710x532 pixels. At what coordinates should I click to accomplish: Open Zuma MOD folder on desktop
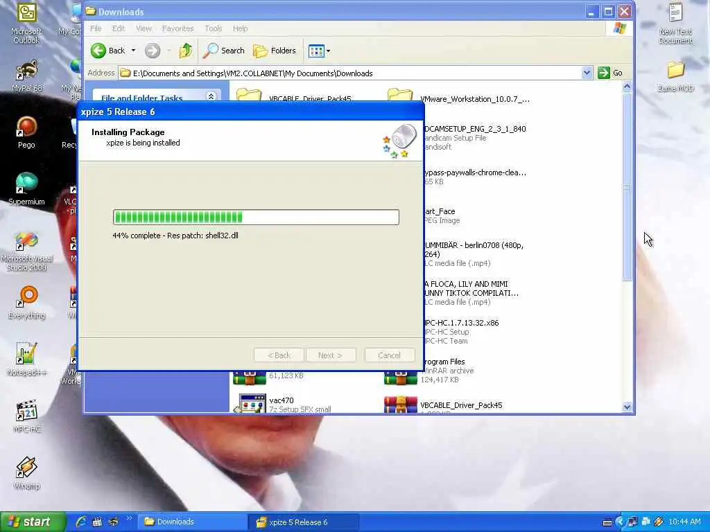click(x=675, y=76)
